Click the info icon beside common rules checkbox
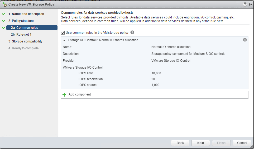Image resolution: width=254 pixels, height=149 pixels. (132, 32)
